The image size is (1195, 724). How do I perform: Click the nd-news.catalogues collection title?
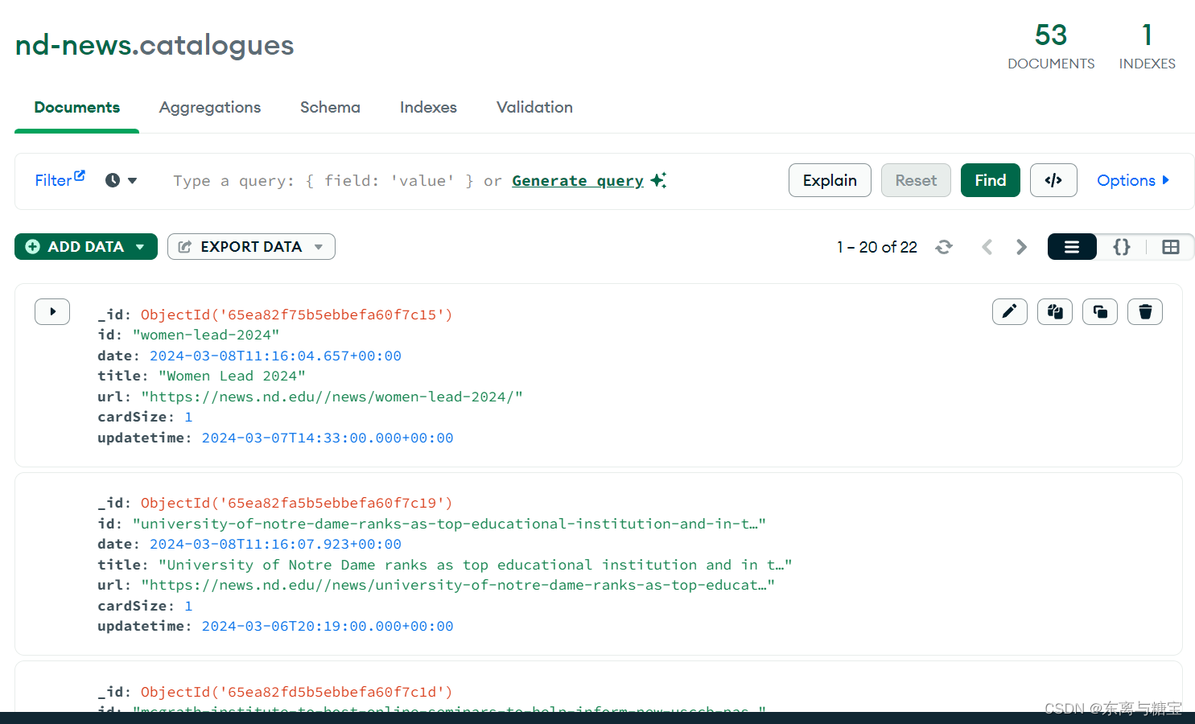pos(155,45)
